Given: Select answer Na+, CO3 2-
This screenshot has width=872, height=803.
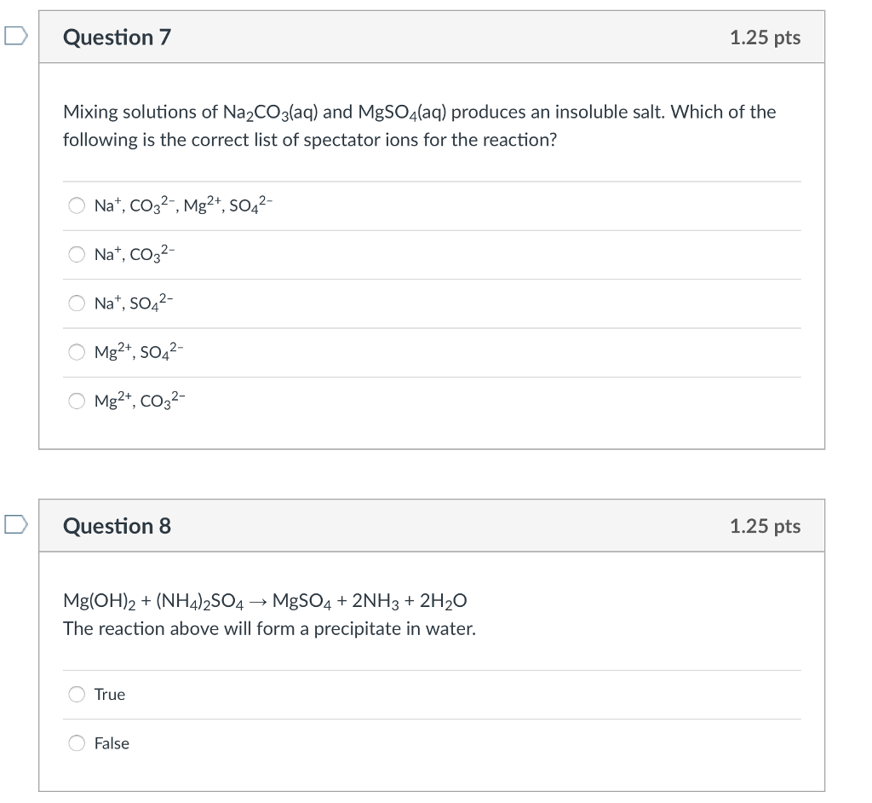Looking at the screenshot, I should [76, 254].
